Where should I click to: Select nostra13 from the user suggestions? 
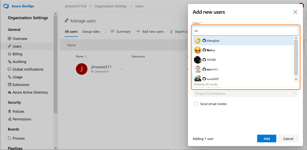243,69
